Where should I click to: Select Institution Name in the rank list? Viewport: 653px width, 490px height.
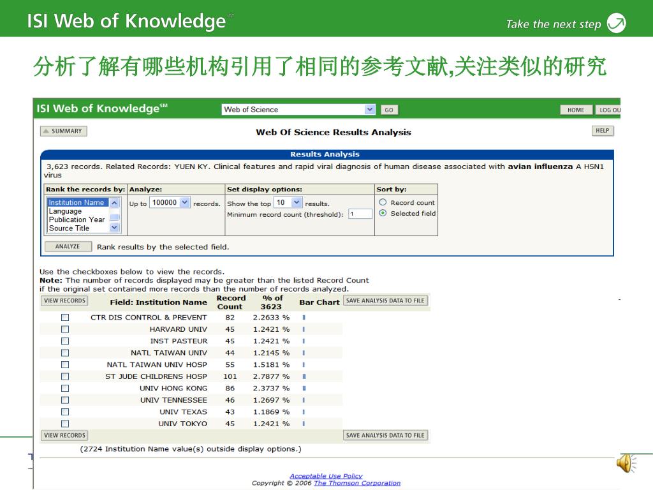pyautogui.click(x=78, y=202)
